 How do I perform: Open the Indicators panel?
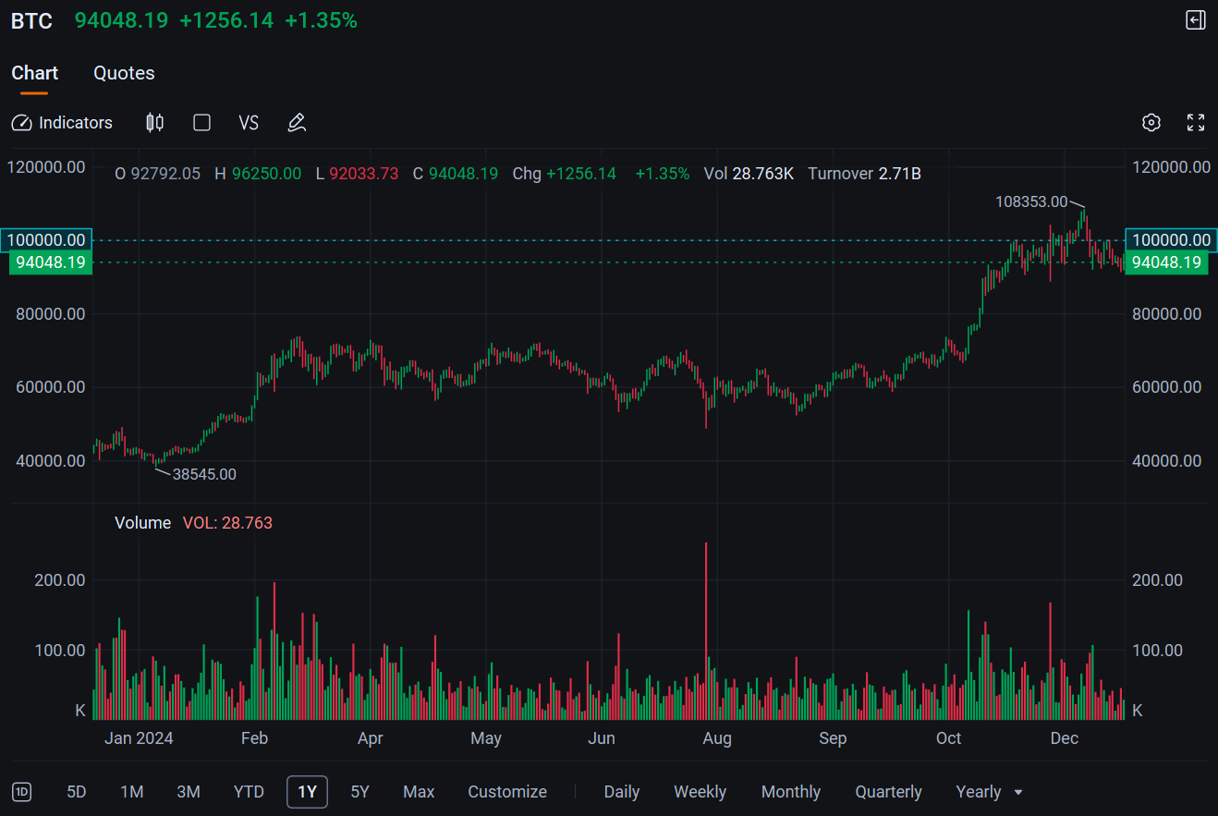(x=62, y=123)
